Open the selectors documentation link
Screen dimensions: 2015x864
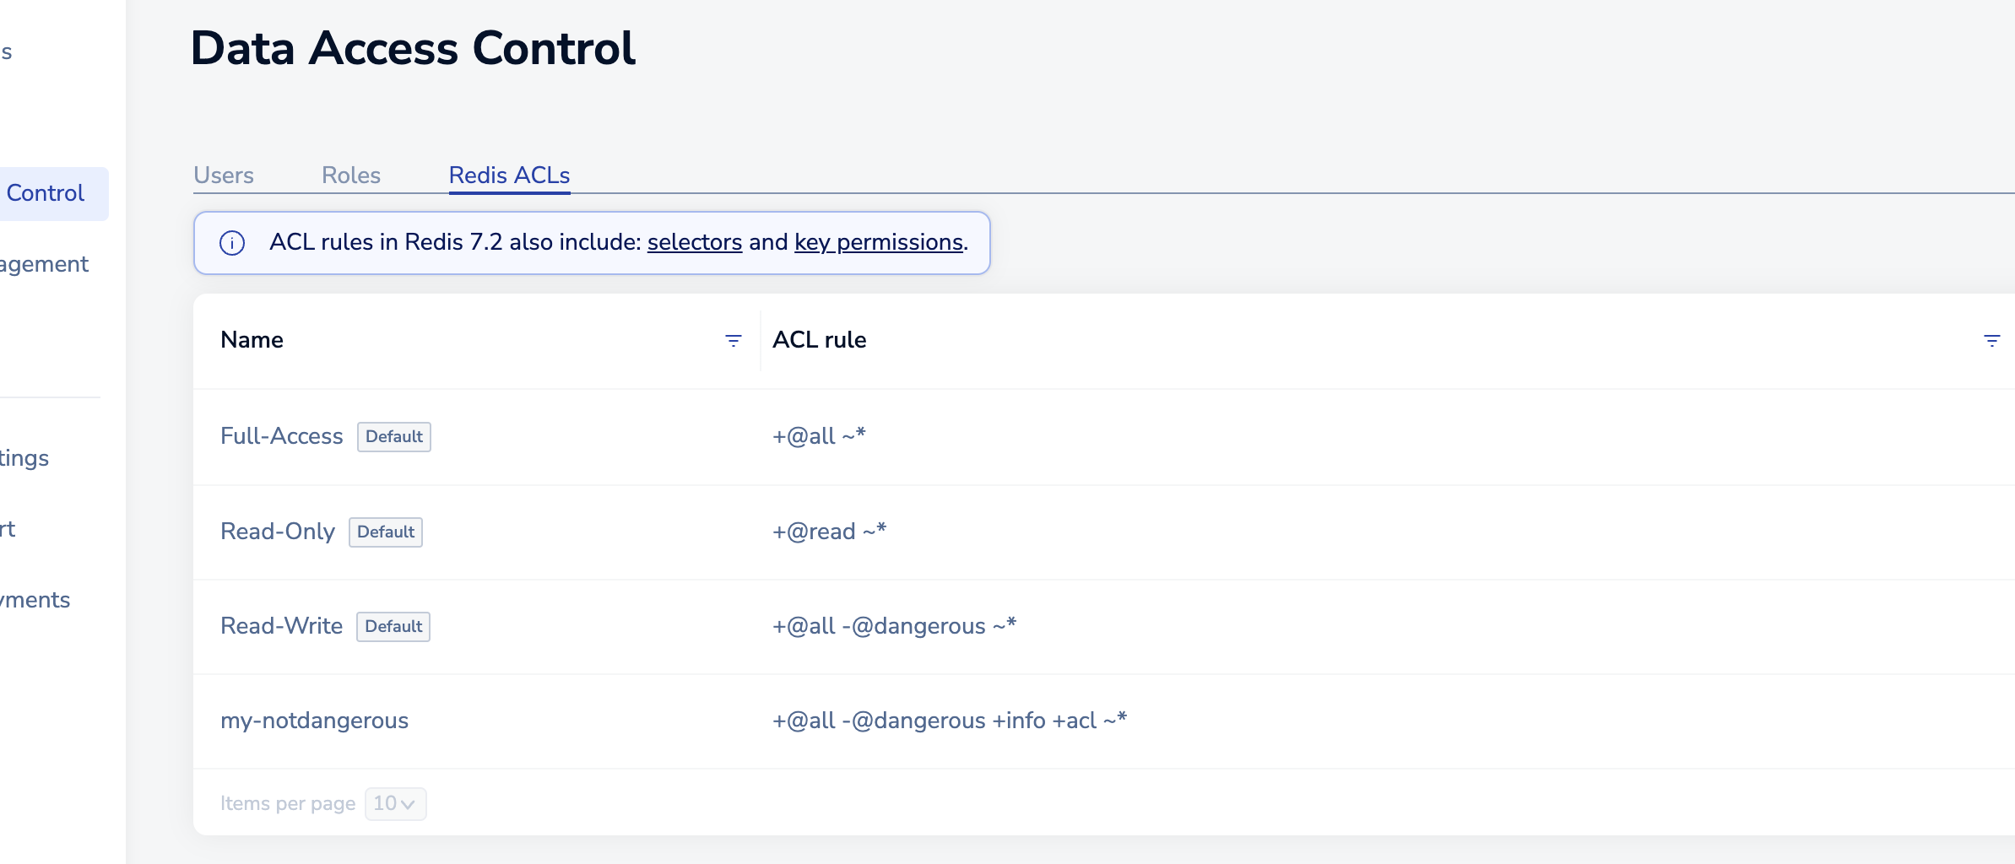click(695, 242)
